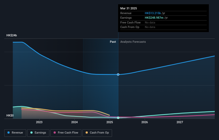Toggle the Earnings legend series
This screenshot has height=140, width=219.
[x=38, y=133]
